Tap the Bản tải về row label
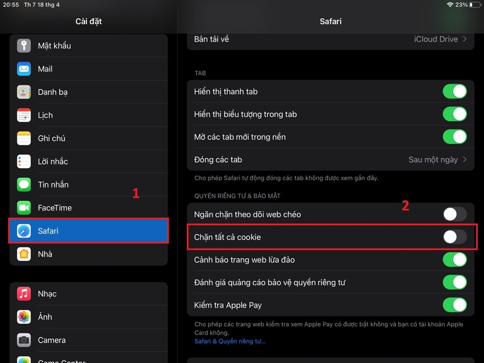 (x=211, y=39)
